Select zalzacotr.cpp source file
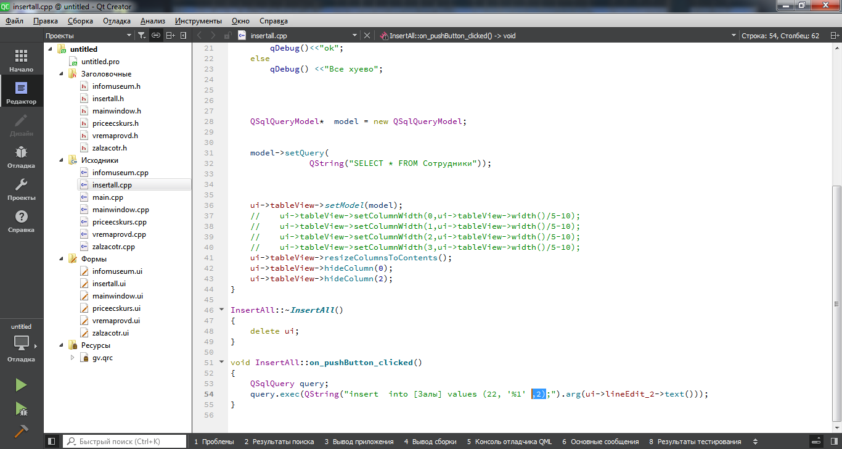This screenshot has width=842, height=449. pyautogui.click(x=113, y=247)
